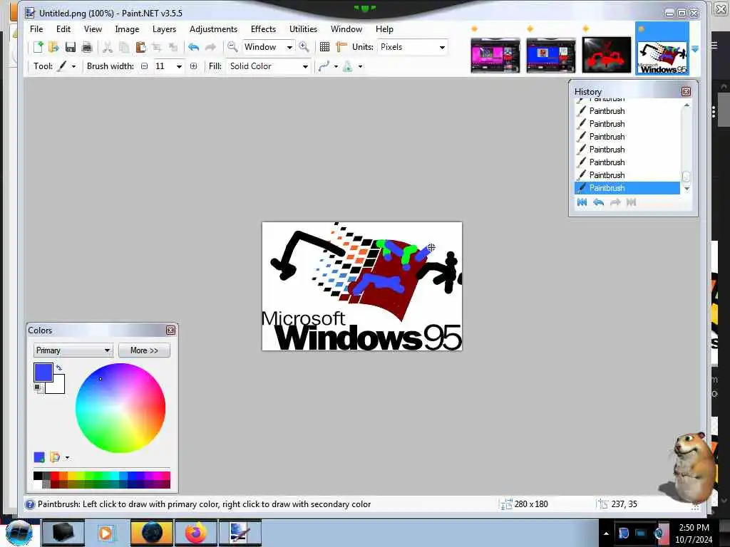730x547 pixels.
Task: Open the File menu
Action: pos(36,28)
